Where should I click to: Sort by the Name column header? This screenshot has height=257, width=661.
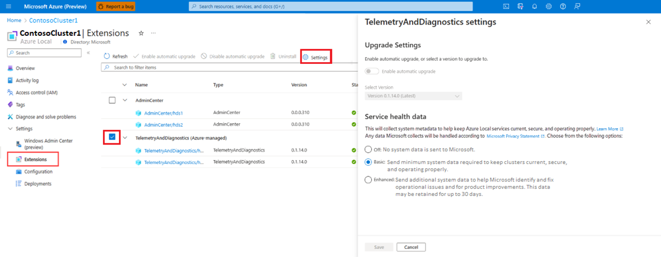(x=141, y=85)
